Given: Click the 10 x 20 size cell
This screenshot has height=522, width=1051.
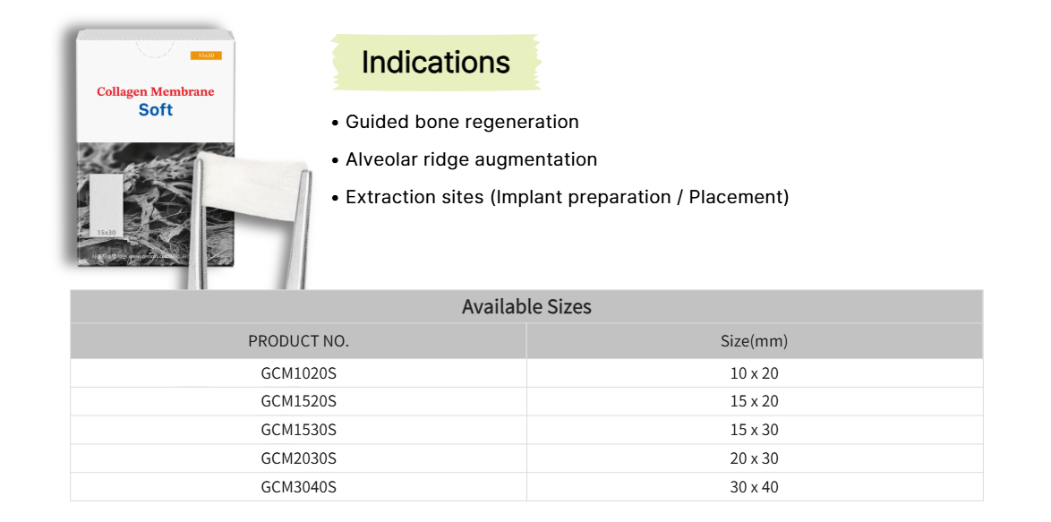Looking at the screenshot, I should click(754, 373).
